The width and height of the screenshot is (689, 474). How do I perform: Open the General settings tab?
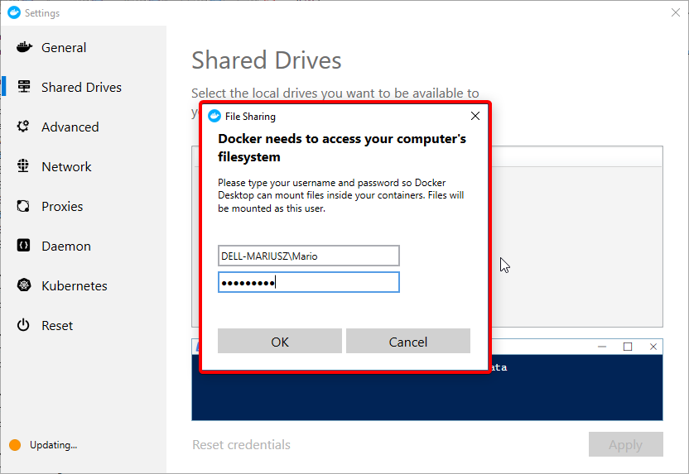point(64,48)
